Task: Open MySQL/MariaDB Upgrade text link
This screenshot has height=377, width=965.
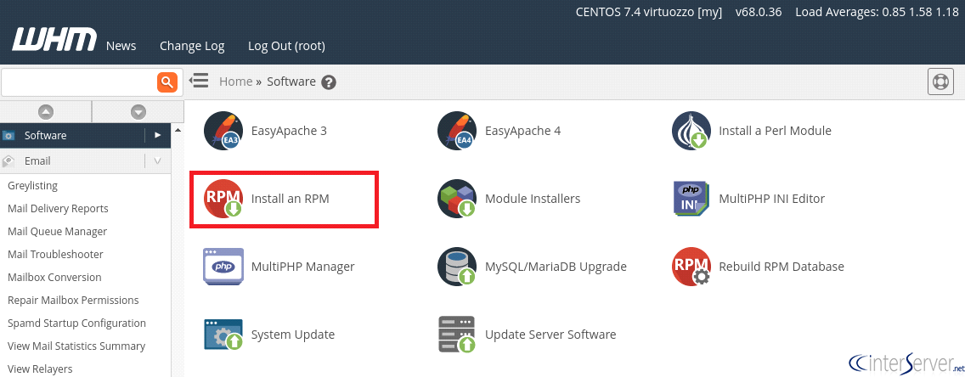Action: click(556, 267)
